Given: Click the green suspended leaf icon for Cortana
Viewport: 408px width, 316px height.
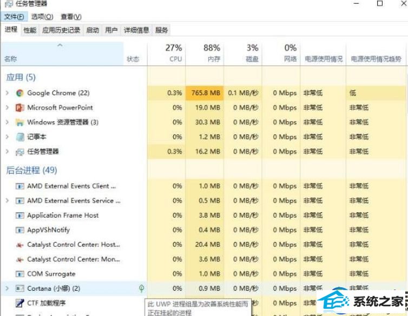Looking at the screenshot, I should 142,288.
